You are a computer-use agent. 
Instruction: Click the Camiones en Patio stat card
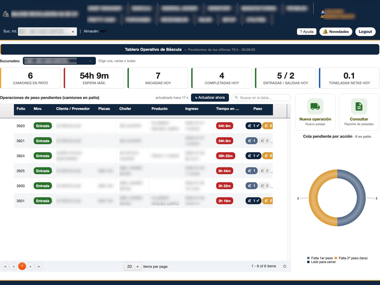30,78
